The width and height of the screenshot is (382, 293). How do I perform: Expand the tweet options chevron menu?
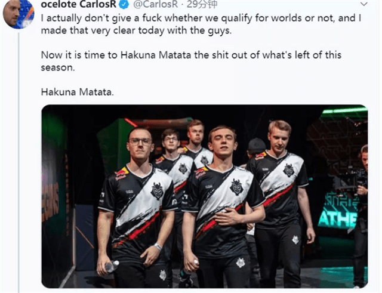[x=364, y=4]
